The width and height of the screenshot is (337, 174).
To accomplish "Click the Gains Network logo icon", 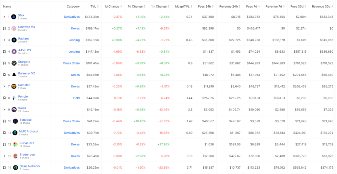I will coord(15,167).
